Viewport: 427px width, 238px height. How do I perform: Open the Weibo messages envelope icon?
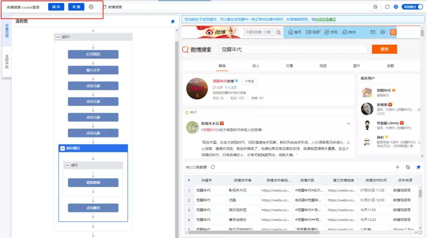click(372, 32)
